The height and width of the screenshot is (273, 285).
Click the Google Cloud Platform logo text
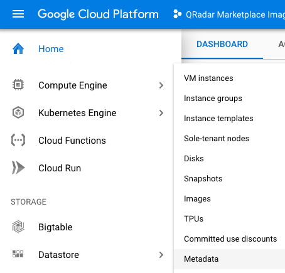(x=98, y=14)
